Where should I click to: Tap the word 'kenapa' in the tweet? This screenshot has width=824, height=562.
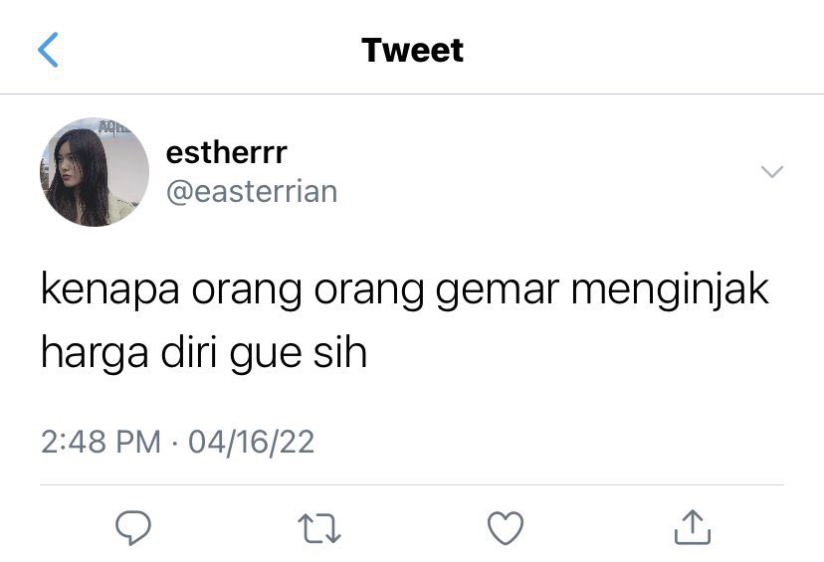click(110, 289)
